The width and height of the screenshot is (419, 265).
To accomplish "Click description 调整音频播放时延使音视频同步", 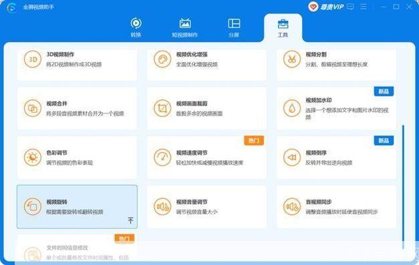I will tap(341, 212).
